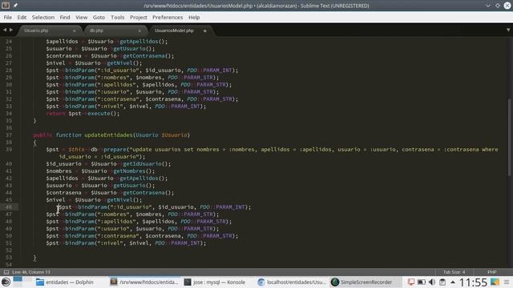Image resolution: width=513 pixels, height=288 pixels.
Task: Open the volume control tray icon
Action: pos(432,282)
